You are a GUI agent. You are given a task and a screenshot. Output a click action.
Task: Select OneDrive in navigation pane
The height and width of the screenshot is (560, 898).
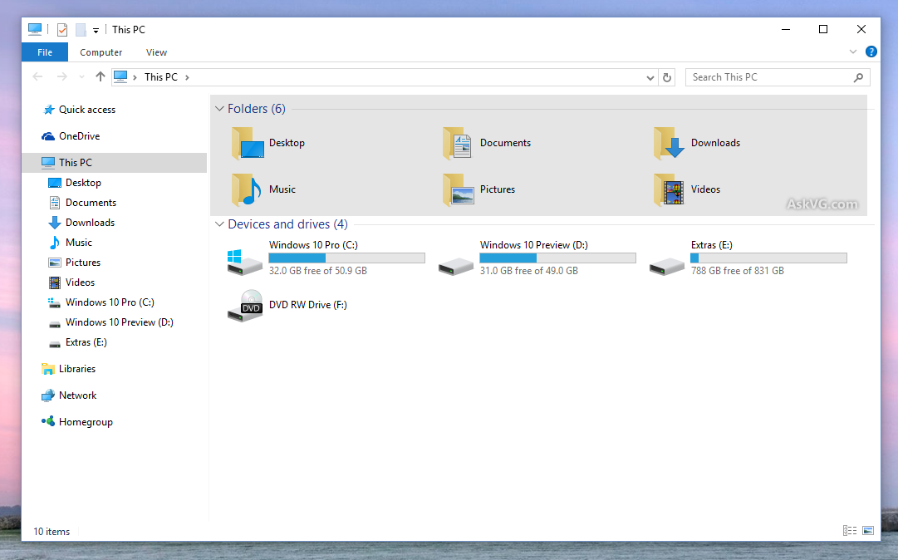[x=71, y=135]
